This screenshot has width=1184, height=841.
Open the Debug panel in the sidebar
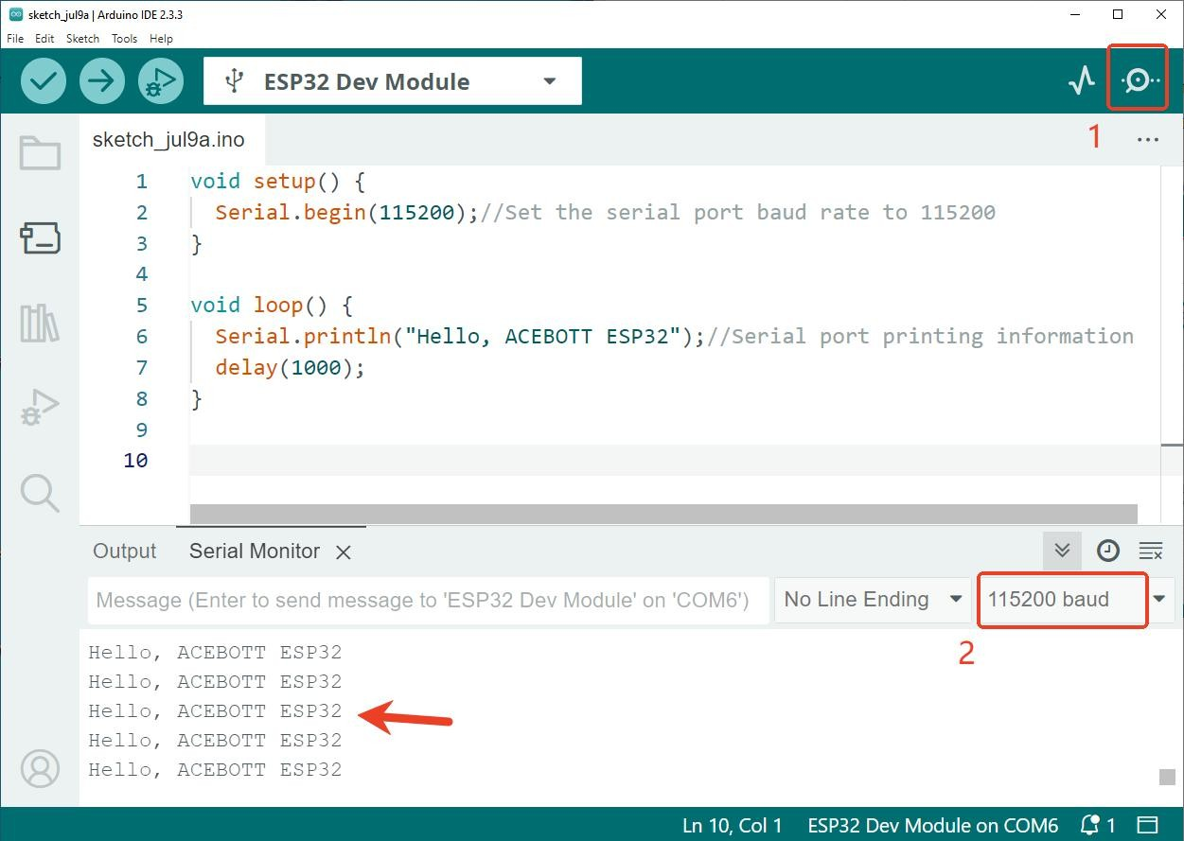(x=40, y=408)
